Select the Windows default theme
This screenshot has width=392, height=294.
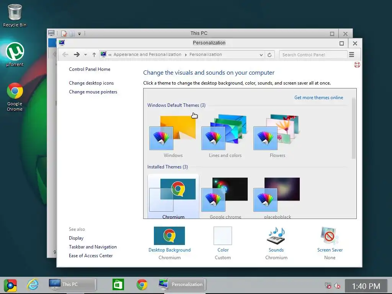[x=173, y=136]
